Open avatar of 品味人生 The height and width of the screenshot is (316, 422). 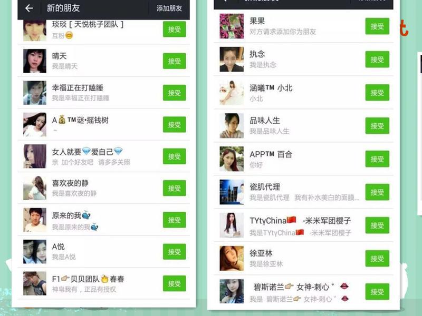[x=232, y=126]
